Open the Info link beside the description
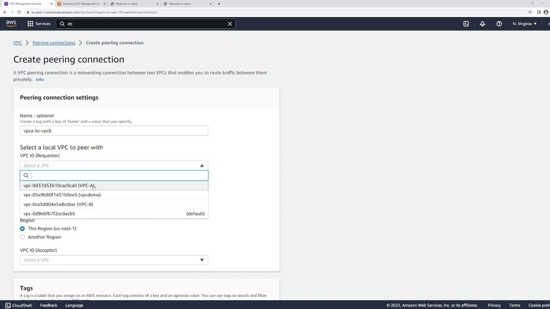This screenshot has width=550, height=309. [x=40, y=79]
